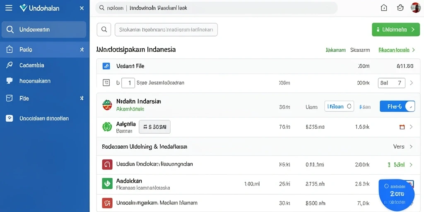Expand the Stee Jasmtaloadran row chevron
The width and height of the screenshot is (424, 212).
[411, 83]
